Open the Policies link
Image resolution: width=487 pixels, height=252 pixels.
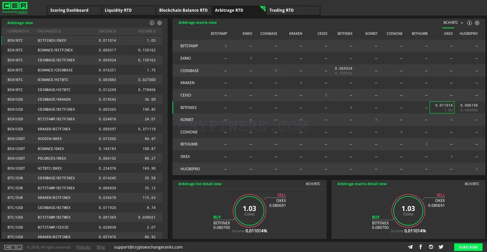[x=83, y=247]
